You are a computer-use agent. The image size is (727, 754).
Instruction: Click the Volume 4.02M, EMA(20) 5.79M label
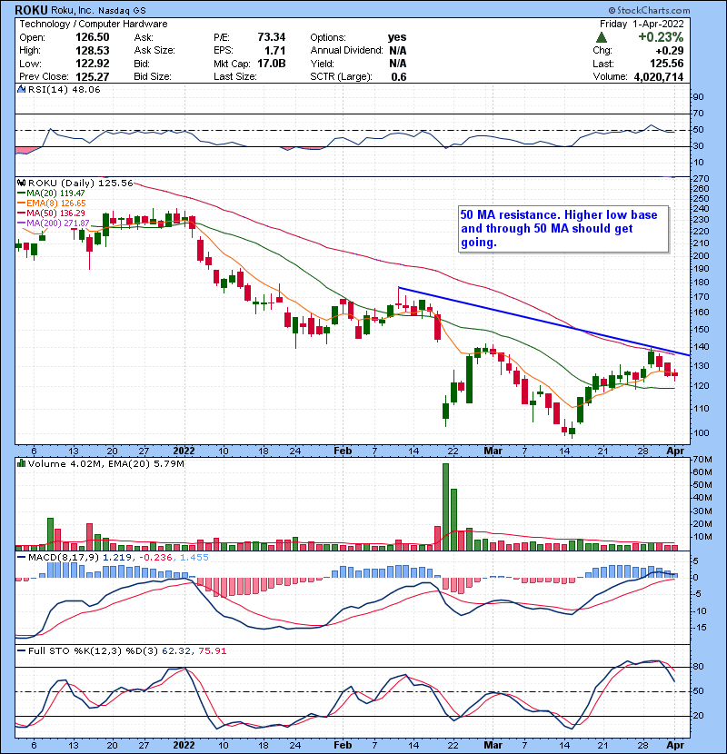105,463
